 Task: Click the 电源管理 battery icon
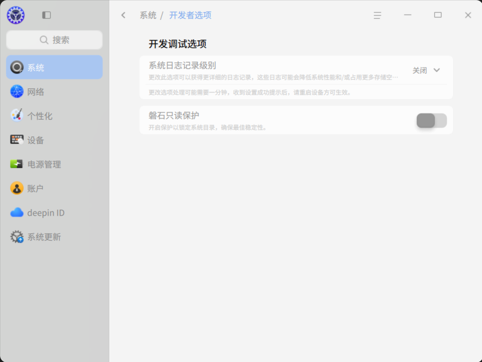[x=16, y=164]
